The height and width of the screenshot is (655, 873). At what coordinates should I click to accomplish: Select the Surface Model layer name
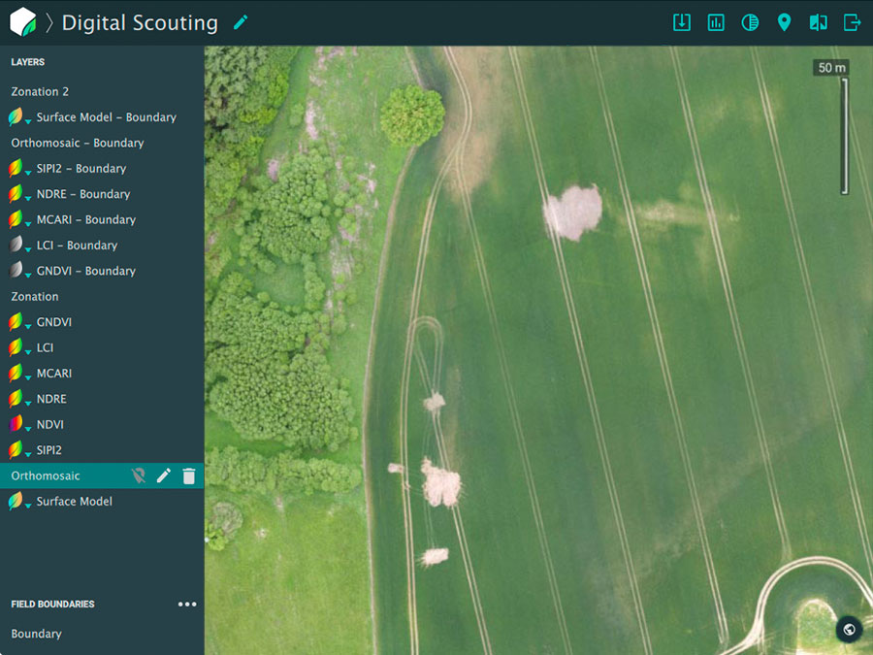click(x=75, y=502)
